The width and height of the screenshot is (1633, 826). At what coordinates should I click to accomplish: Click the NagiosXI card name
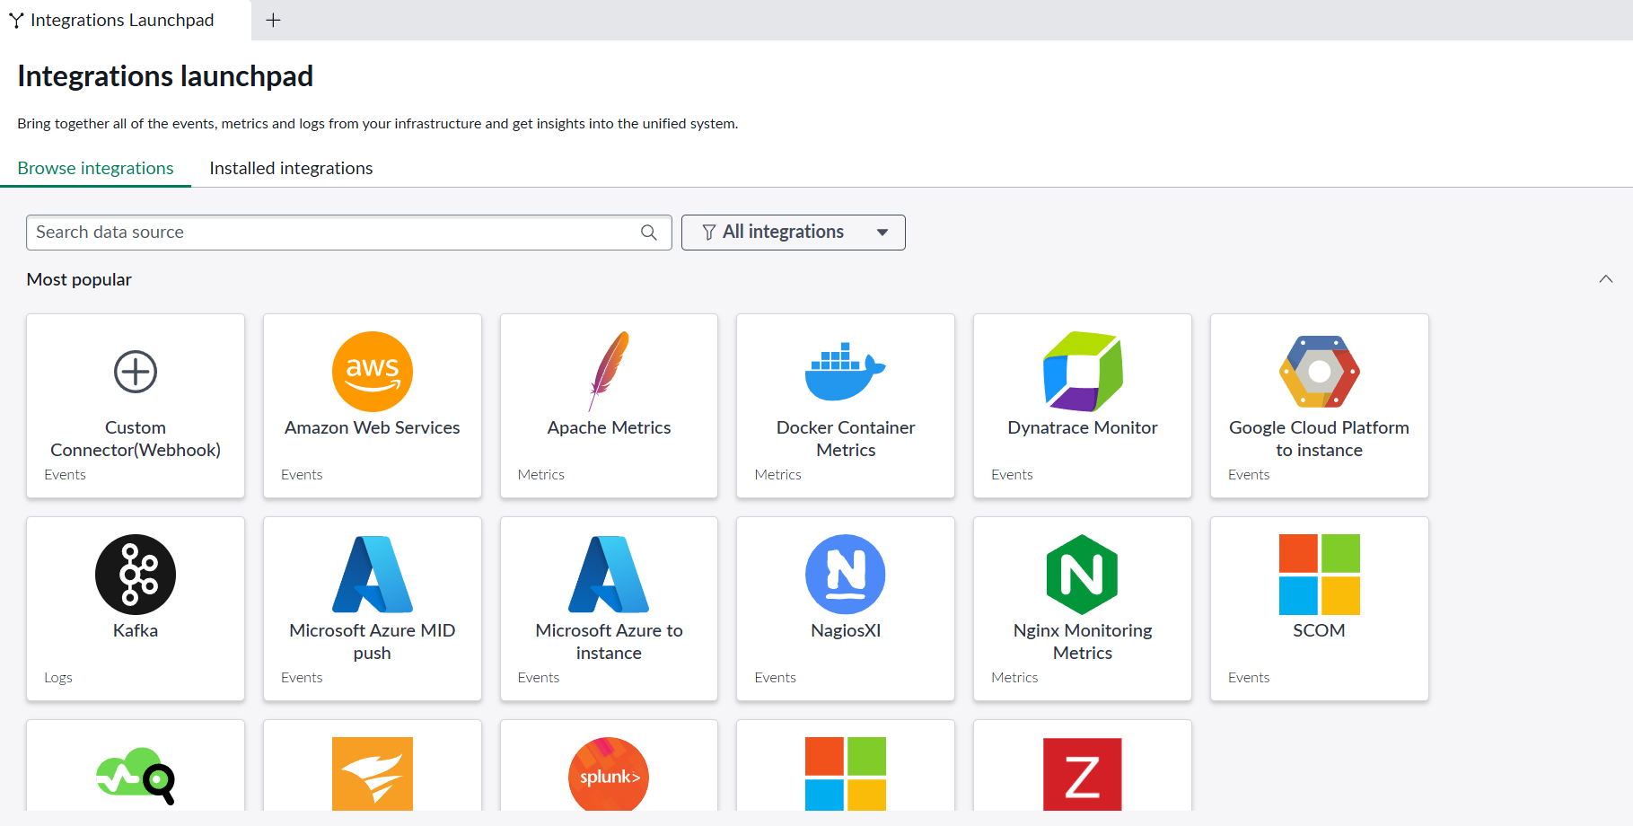click(846, 631)
